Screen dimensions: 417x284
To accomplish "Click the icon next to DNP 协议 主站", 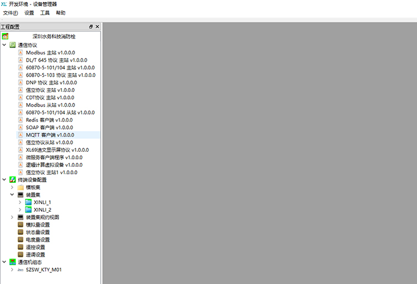I will click(x=21, y=82).
